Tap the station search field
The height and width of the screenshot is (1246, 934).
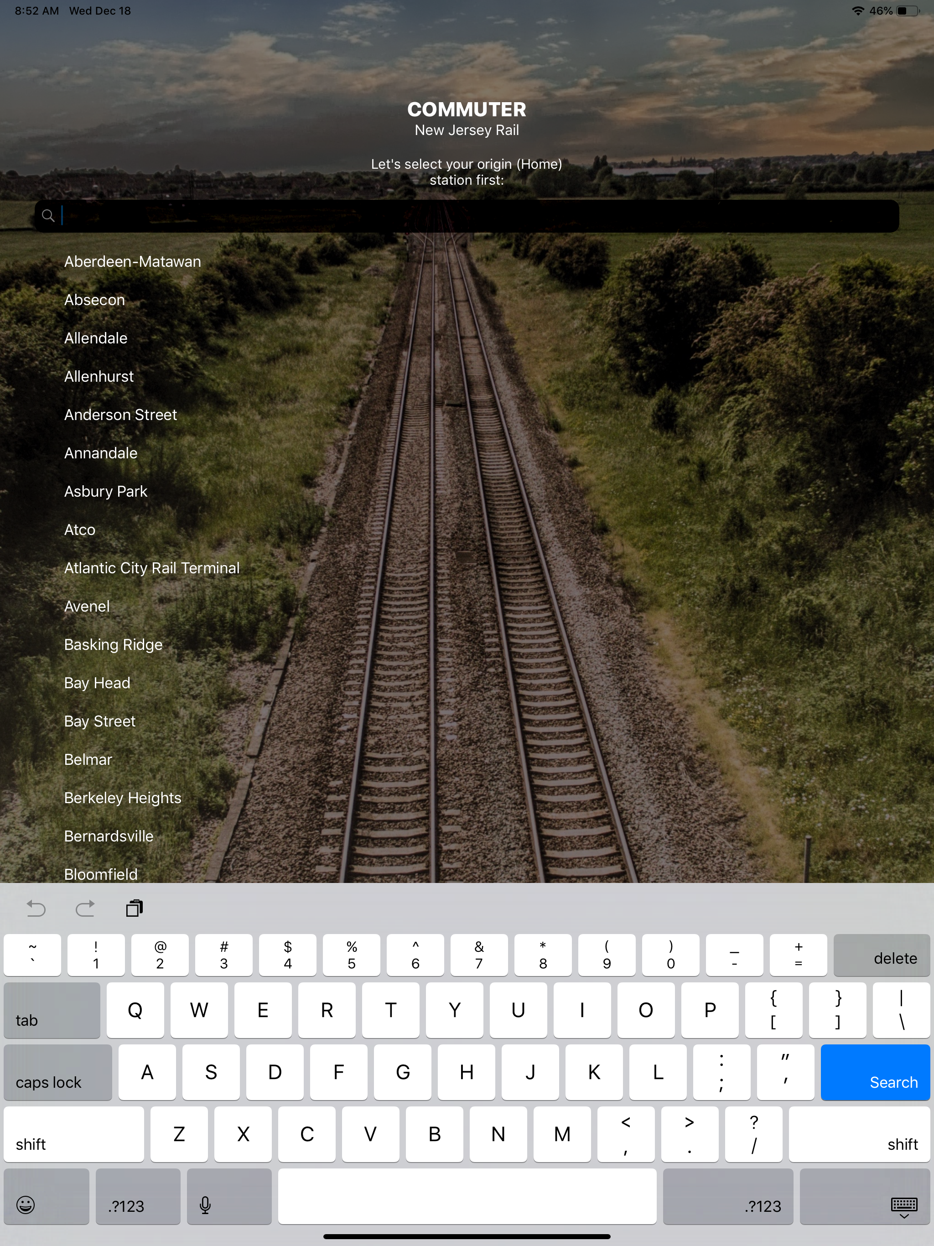pos(467,216)
